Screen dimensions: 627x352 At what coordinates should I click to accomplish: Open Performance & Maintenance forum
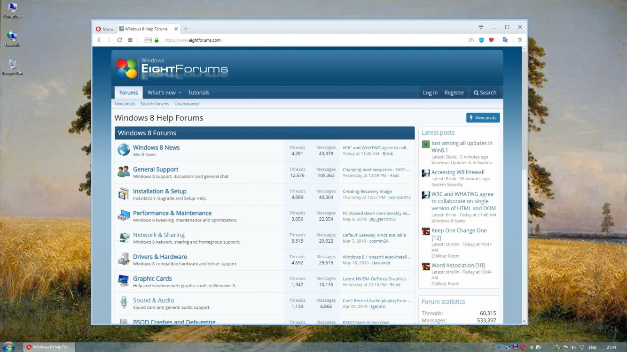click(x=172, y=213)
